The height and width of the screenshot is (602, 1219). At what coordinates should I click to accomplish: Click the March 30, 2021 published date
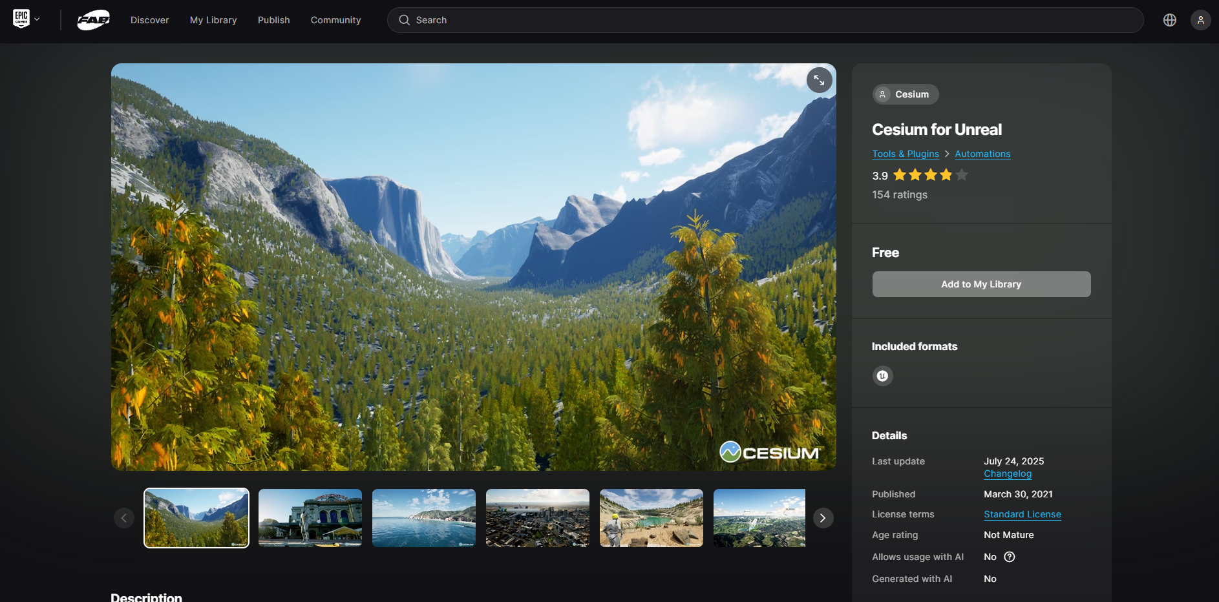point(1019,494)
